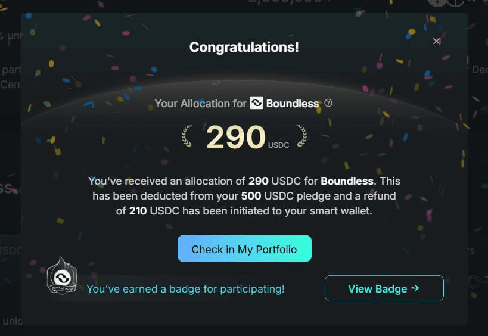Image resolution: width=488 pixels, height=336 pixels.
Task: Click the Boundless logo icon
Action: pyautogui.click(x=256, y=103)
